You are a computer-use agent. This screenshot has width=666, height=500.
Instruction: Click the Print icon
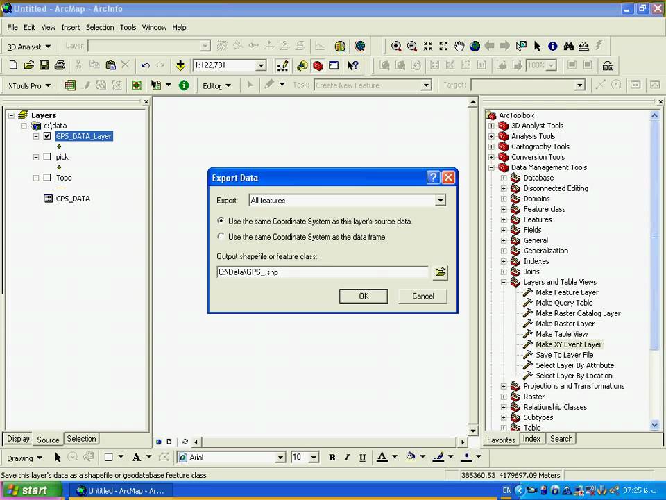point(60,65)
